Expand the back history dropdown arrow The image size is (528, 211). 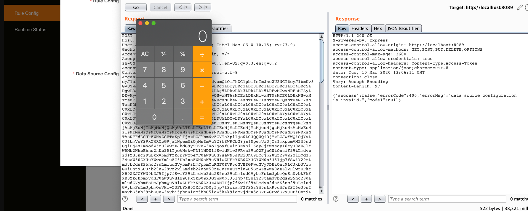[187, 7]
